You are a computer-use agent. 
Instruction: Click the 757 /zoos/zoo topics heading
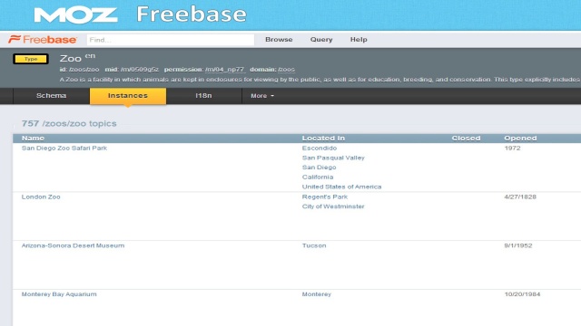(x=69, y=123)
